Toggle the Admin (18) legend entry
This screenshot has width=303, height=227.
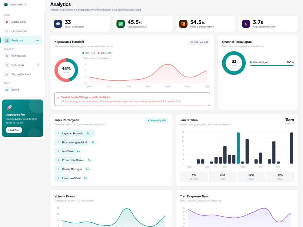tap(105, 53)
